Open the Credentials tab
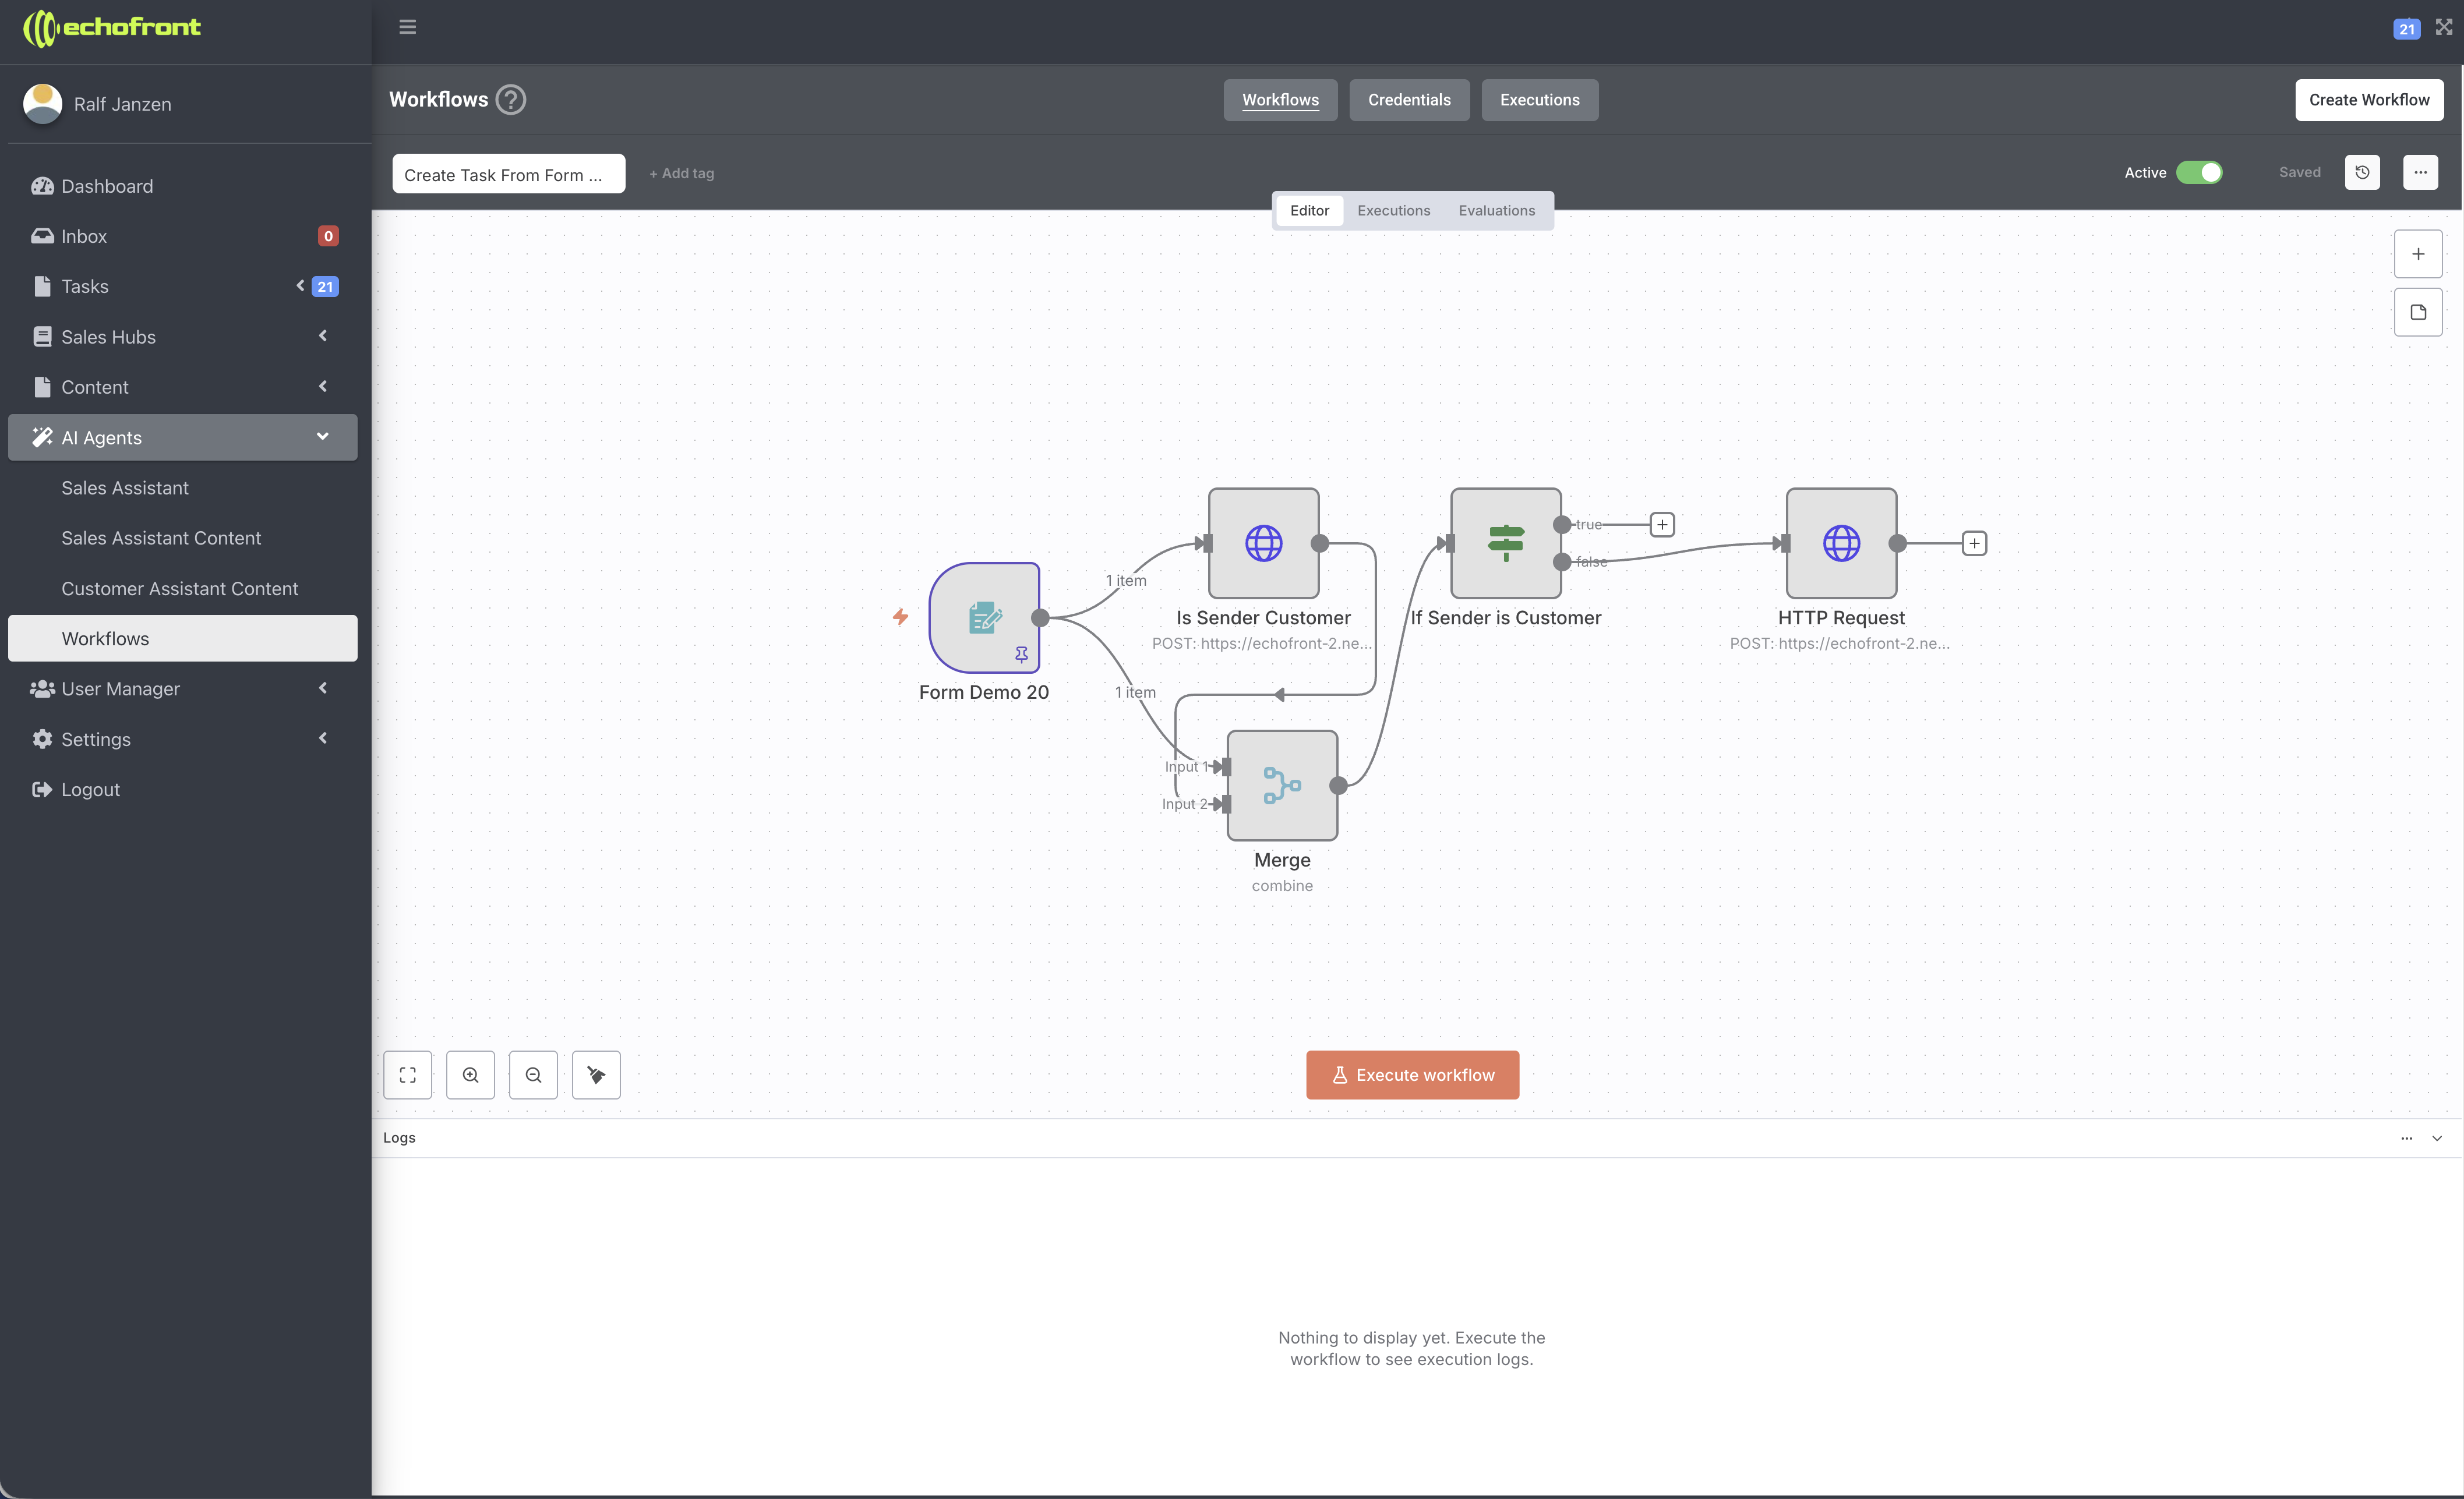This screenshot has height=1499, width=2464. 1408,100
